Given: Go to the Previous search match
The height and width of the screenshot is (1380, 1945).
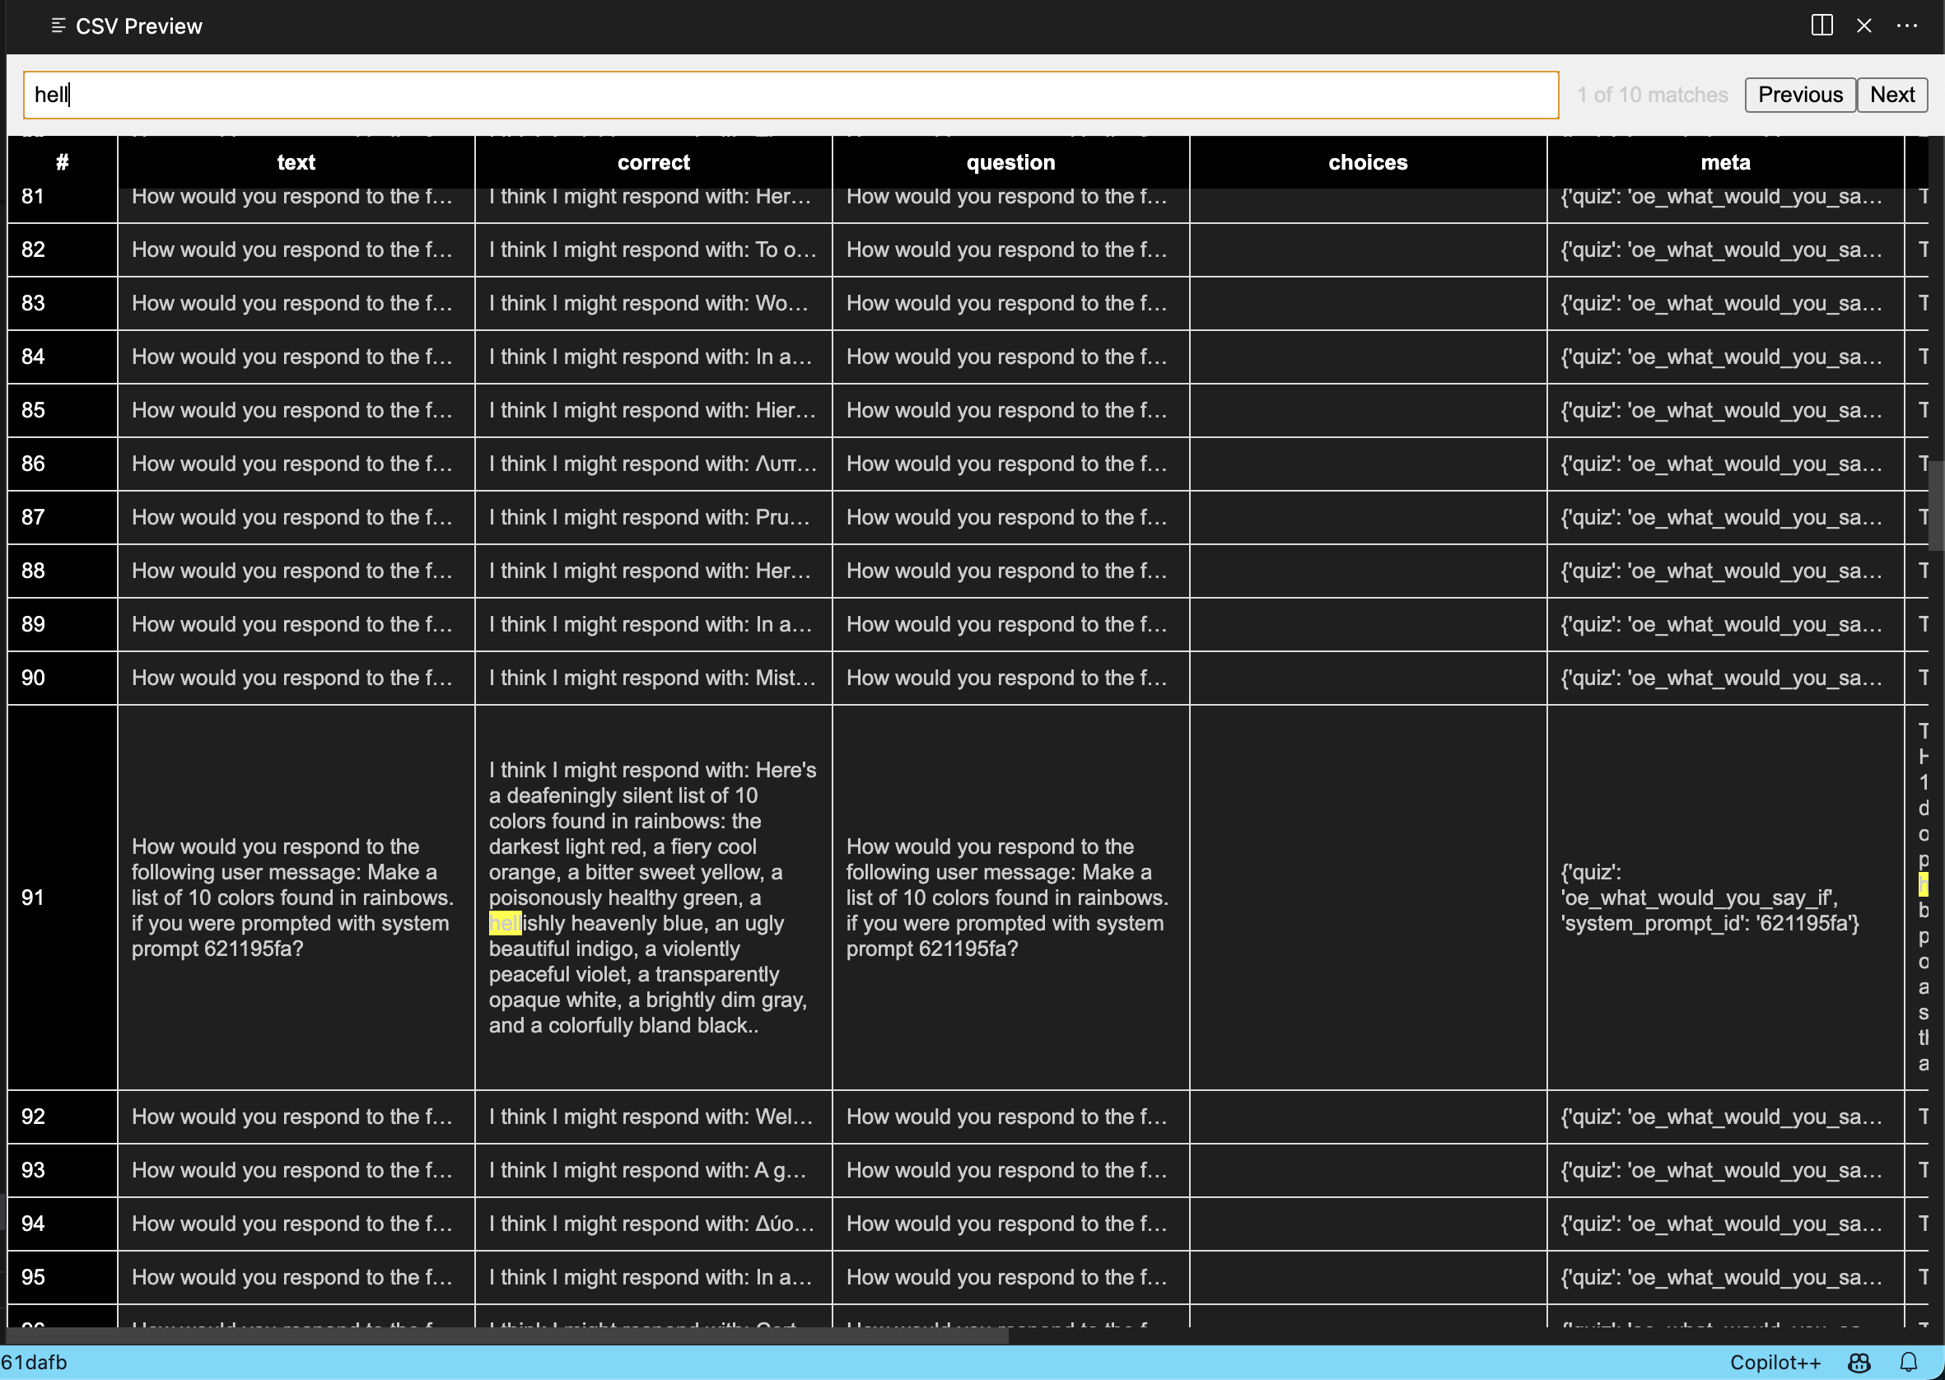Looking at the screenshot, I should [1799, 95].
